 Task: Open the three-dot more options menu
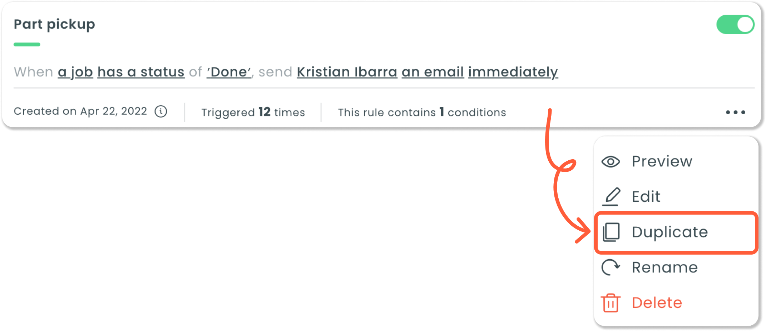click(735, 112)
